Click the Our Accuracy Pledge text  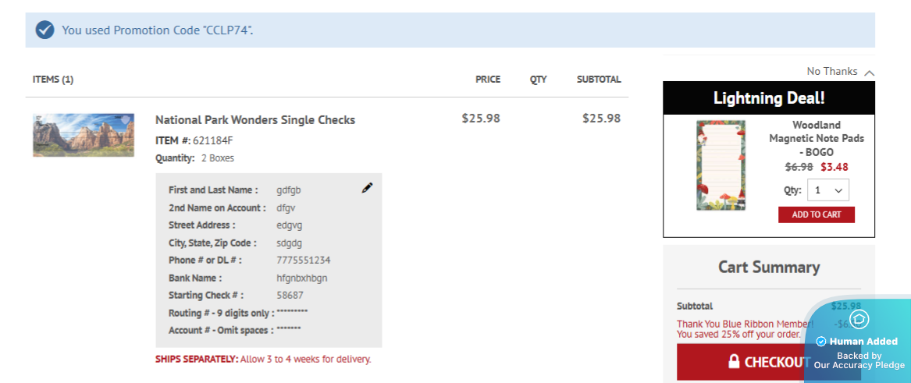coord(859,365)
